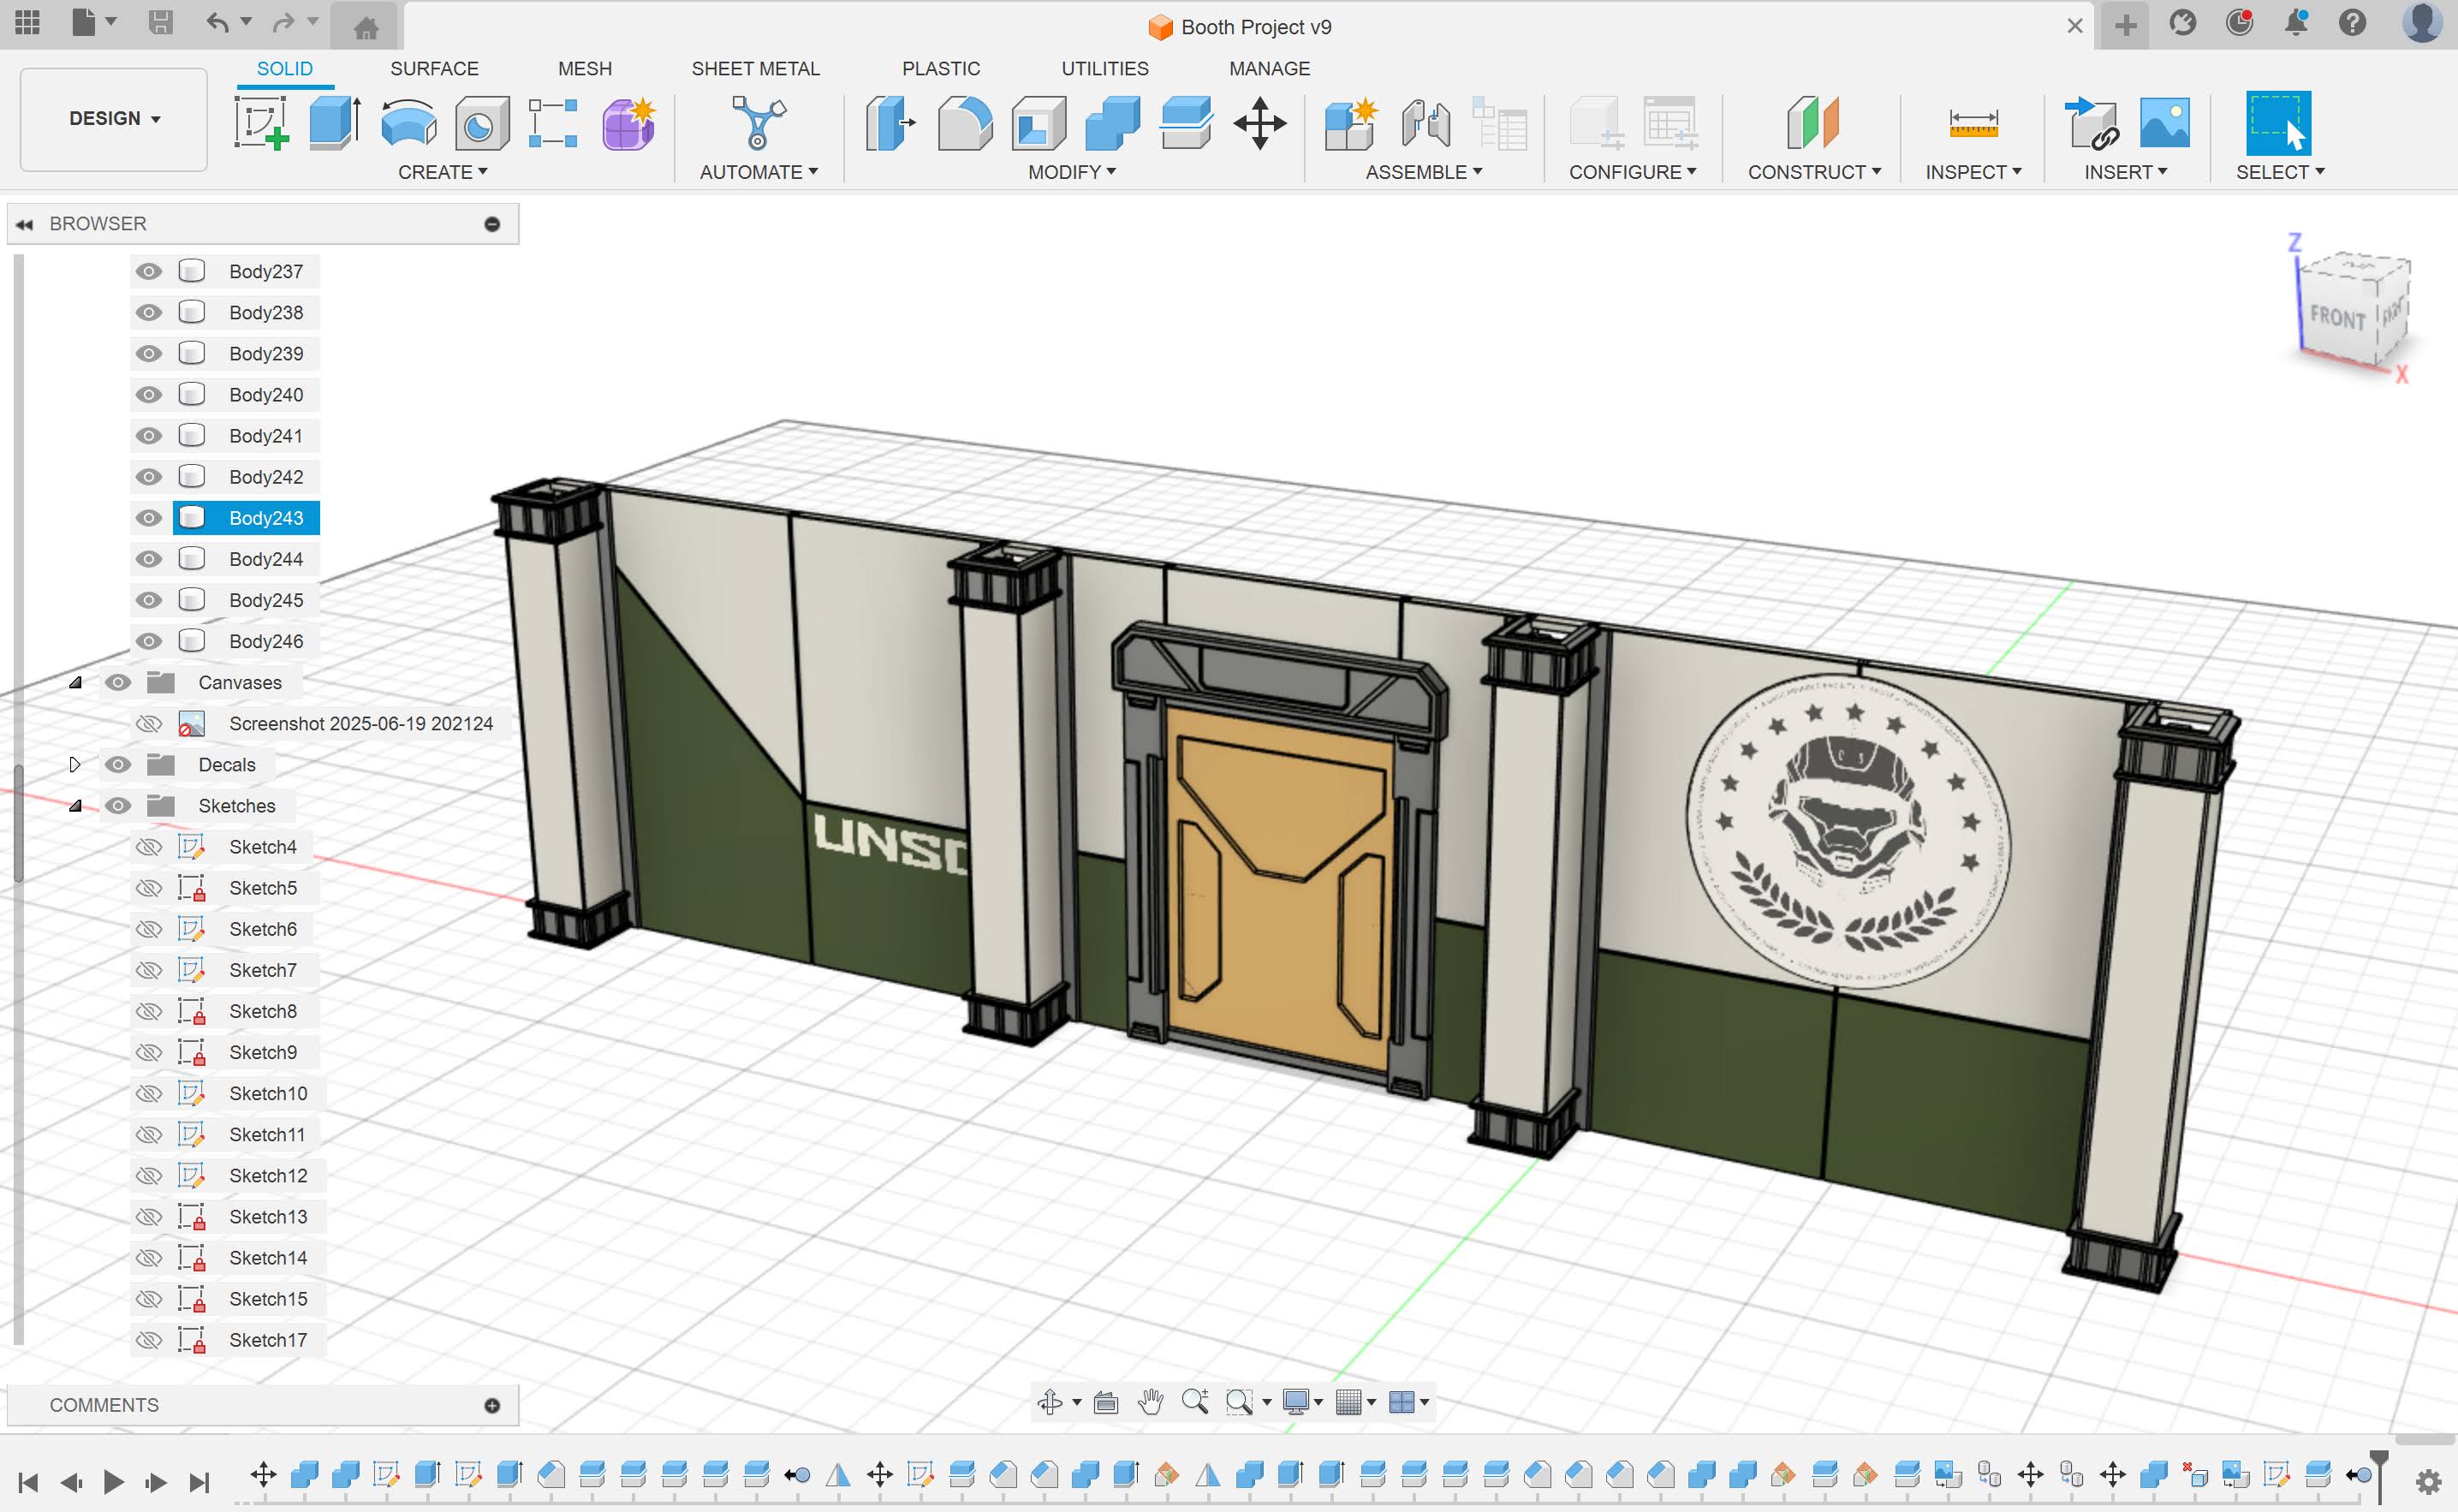Click the Save icon

160,22
